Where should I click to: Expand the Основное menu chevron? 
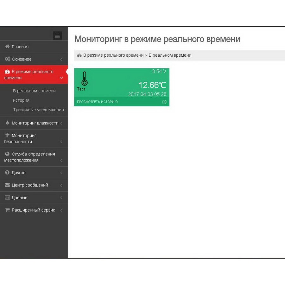(61, 59)
